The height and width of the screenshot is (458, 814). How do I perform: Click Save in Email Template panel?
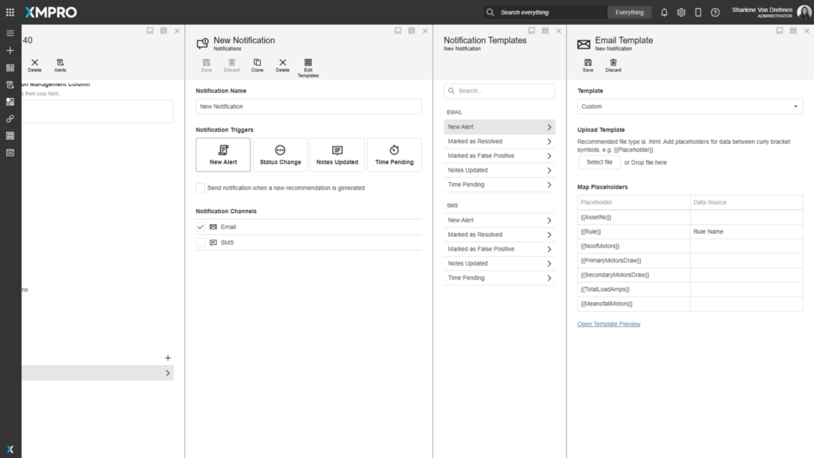point(587,64)
